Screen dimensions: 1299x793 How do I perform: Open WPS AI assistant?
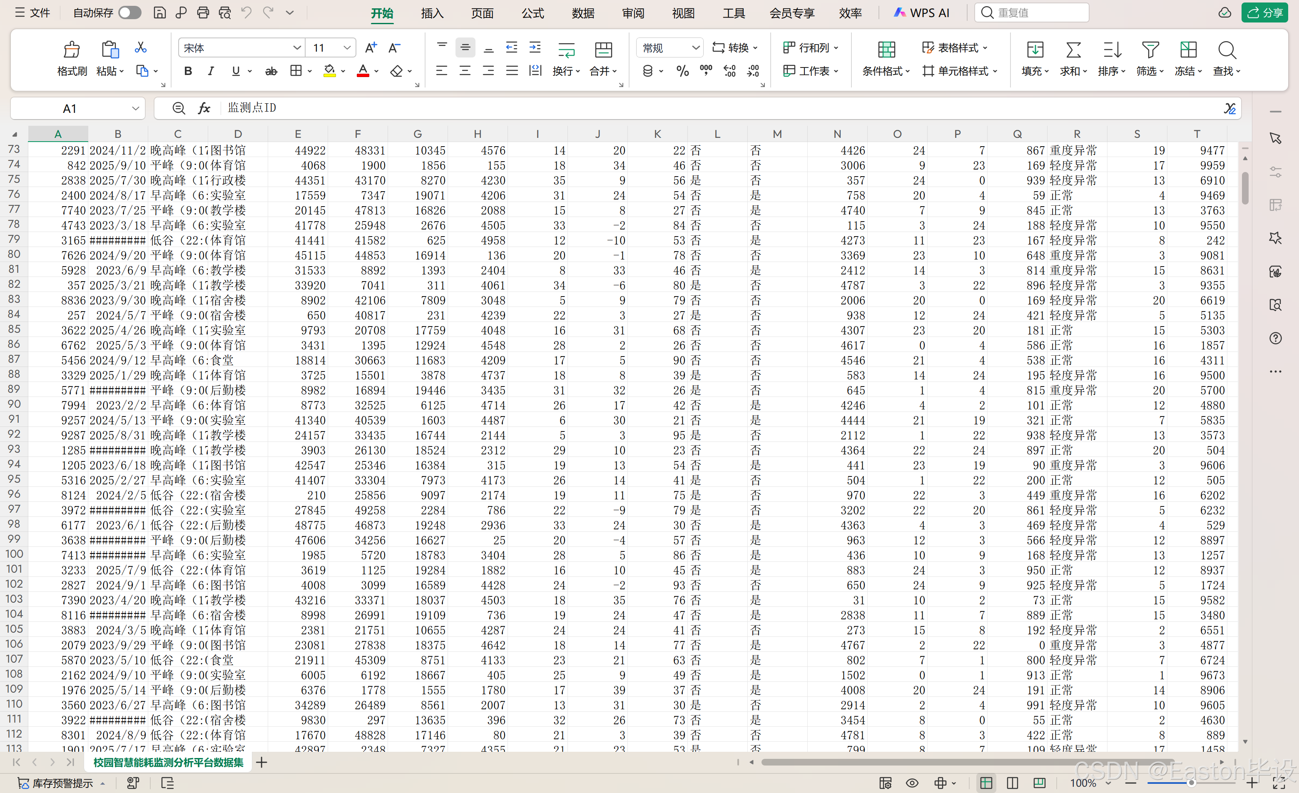921,12
